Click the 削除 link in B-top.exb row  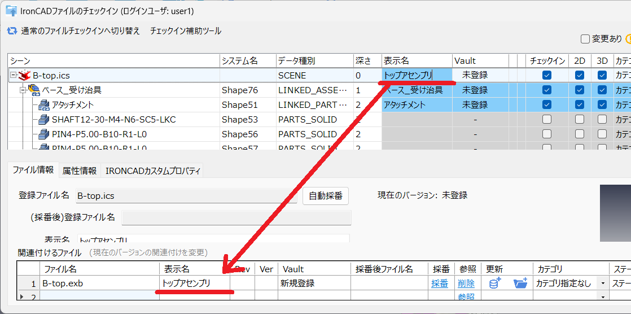pos(466,284)
